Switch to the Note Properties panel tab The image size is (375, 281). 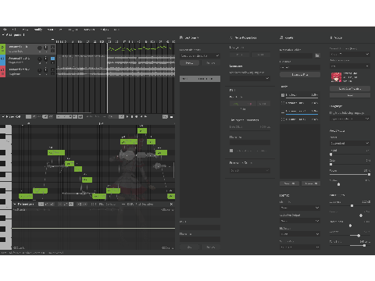click(243, 37)
